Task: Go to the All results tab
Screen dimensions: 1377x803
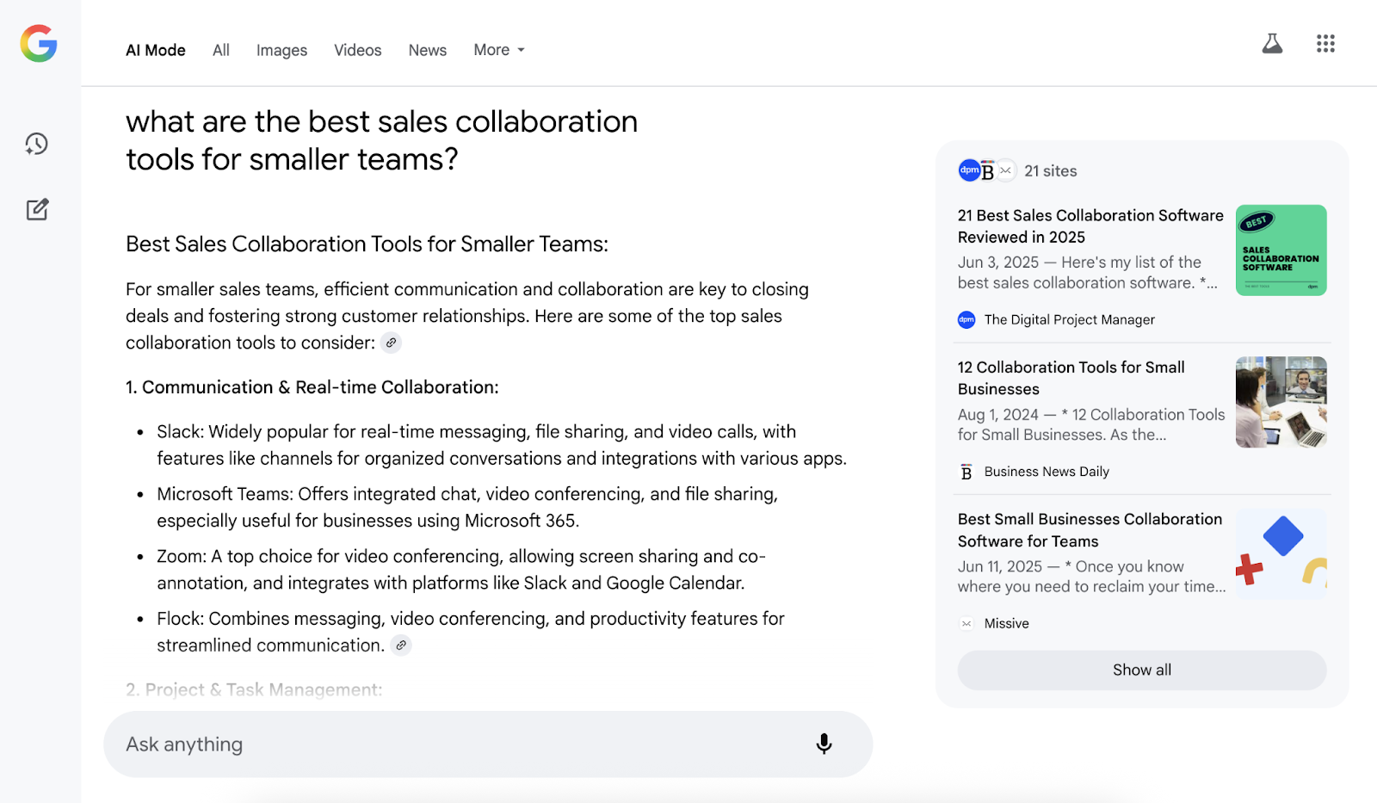Action: pyautogui.click(x=221, y=50)
